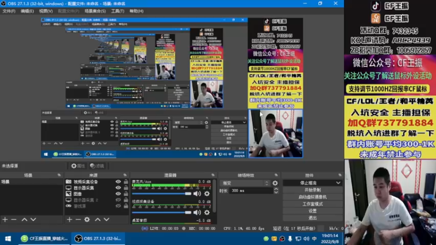
Task: Move the source up in the 来源 panel
Action: (98, 219)
